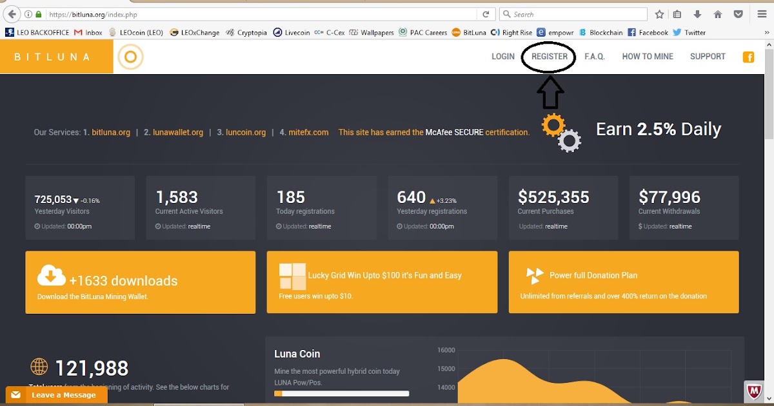Click the Earn 2.5% Daily heading

pos(659,129)
